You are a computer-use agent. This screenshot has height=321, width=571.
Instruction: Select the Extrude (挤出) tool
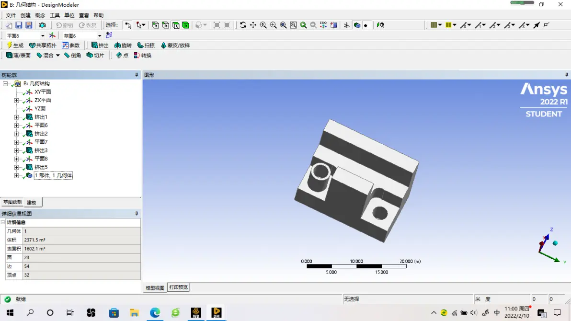(100, 45)
